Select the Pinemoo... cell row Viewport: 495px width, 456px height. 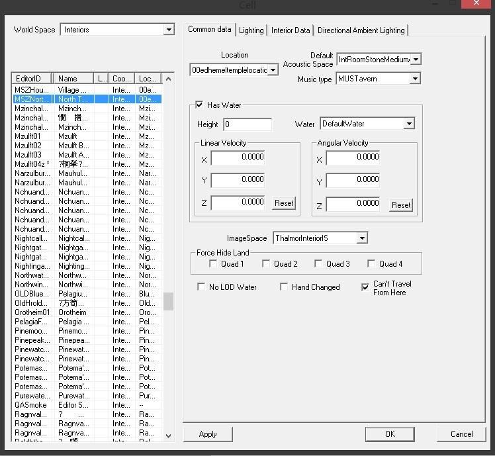(87, 331)
